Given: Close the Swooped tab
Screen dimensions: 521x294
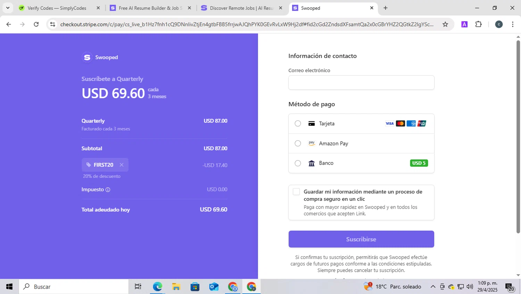Looking at the screenshot, I should [372, 8].
